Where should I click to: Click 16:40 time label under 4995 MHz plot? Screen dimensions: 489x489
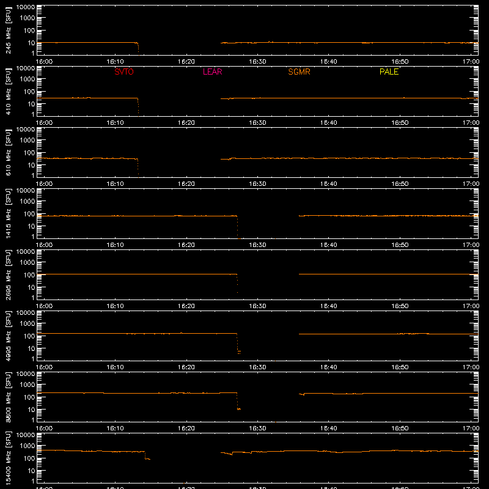328,367
